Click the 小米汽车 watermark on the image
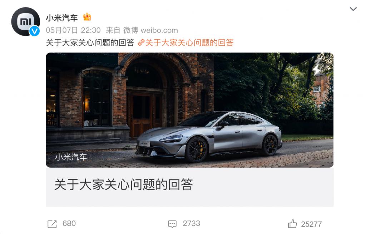Image resolution: width=366 pixels, height=234 pixels. (71, 157)
